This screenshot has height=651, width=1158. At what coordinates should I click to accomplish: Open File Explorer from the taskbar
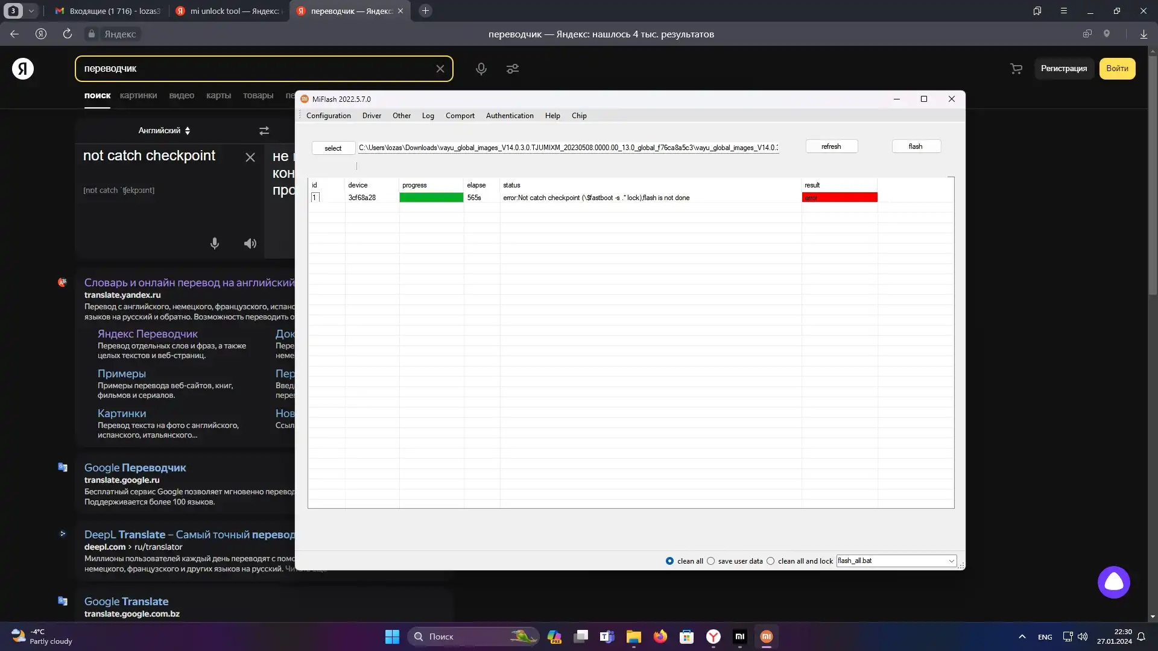click(633, 637)
